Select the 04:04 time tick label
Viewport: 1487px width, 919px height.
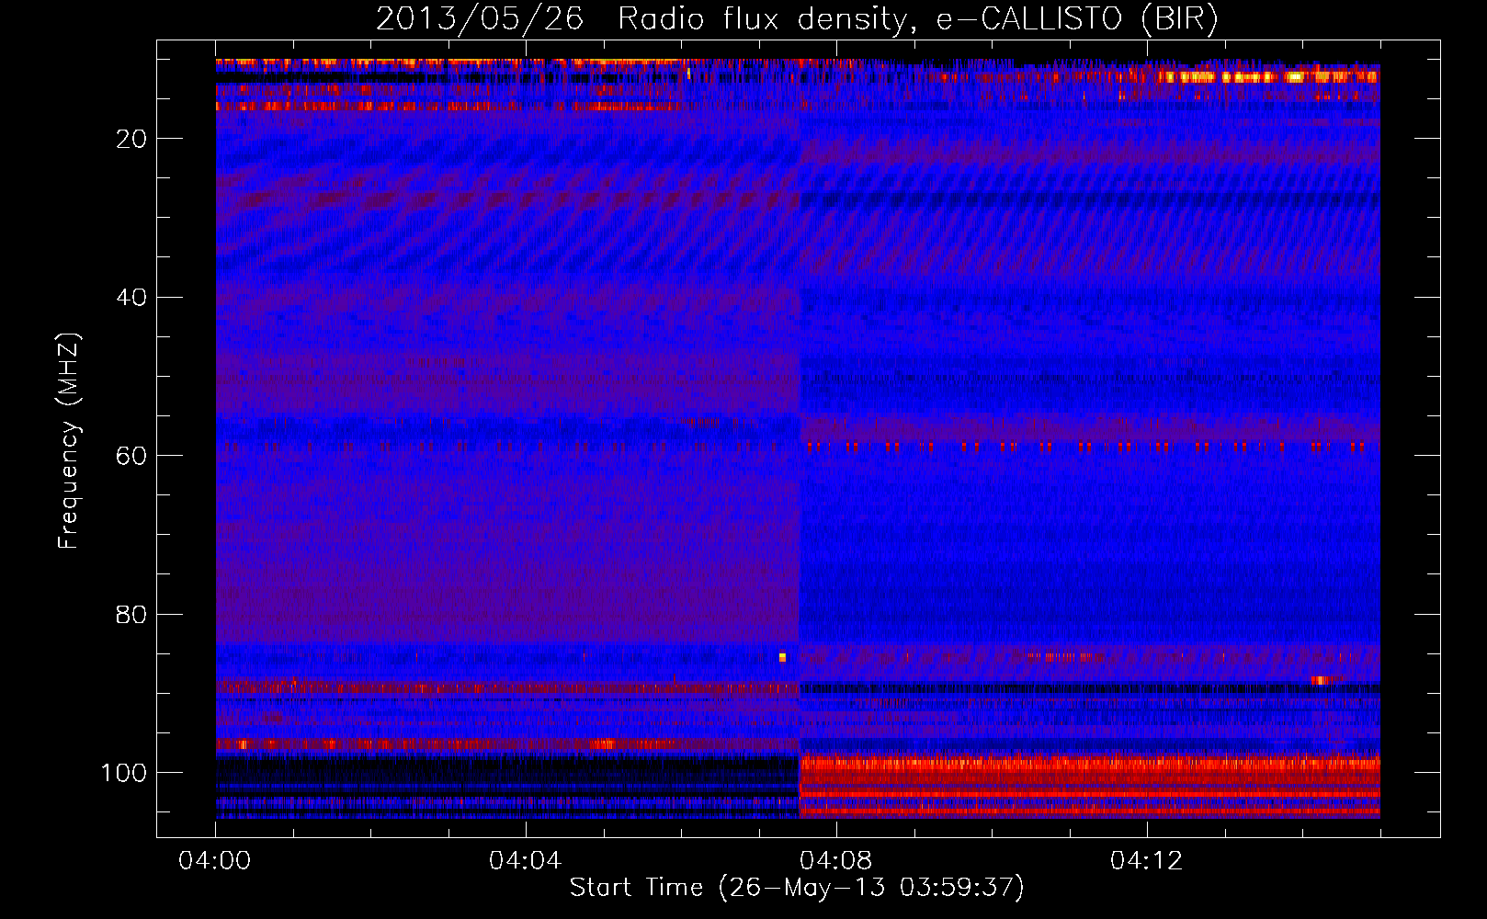[525, 861]
